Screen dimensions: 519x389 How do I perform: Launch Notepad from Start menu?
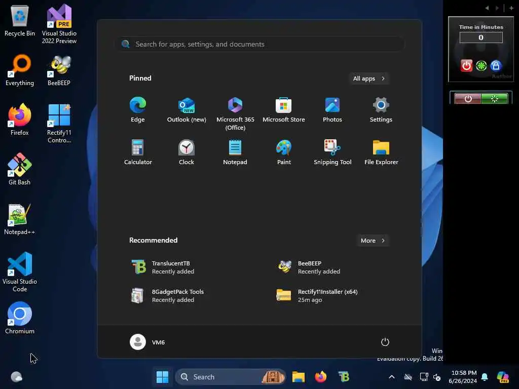pyautogui.click(x=235, y=152)
